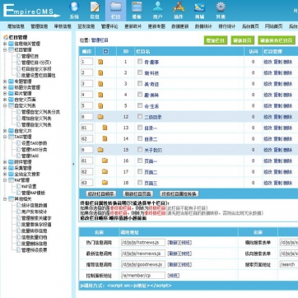Click the plus icon in table header

coord(105,52)
